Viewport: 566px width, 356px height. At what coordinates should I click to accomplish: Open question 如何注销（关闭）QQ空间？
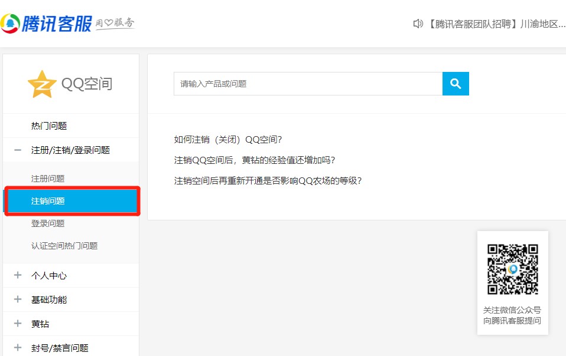click(228, 140)
